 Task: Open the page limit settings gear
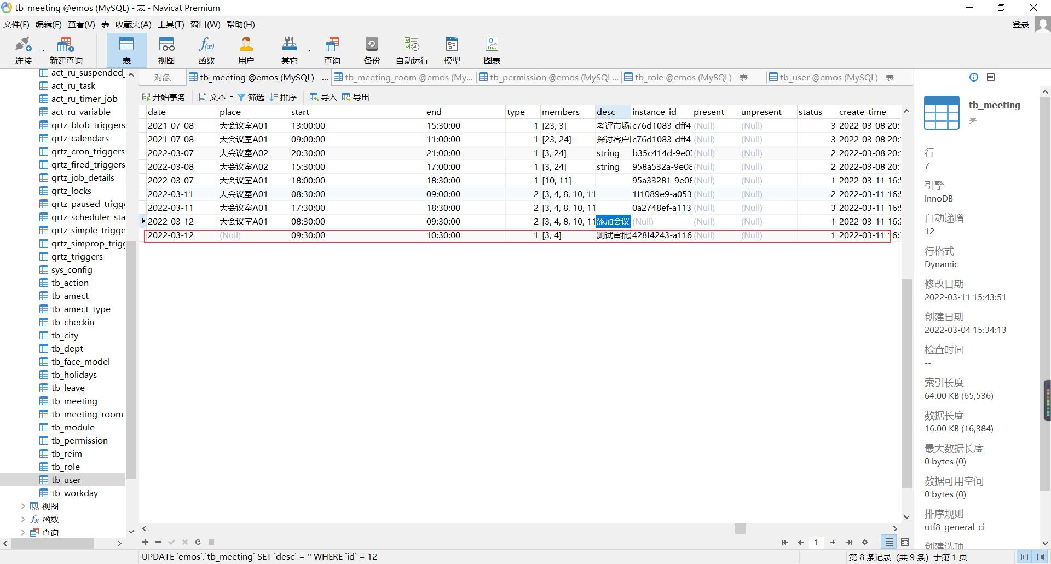tap(865, 542)
